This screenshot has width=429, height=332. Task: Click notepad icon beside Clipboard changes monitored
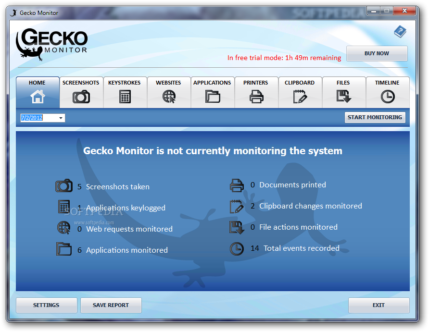coord(237,206)
